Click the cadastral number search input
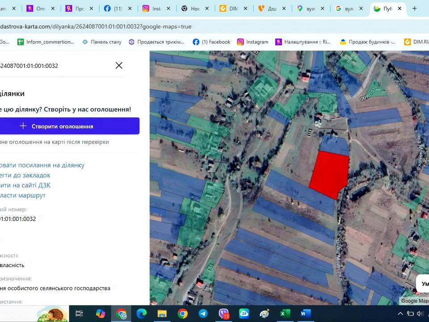 point(54,66)
